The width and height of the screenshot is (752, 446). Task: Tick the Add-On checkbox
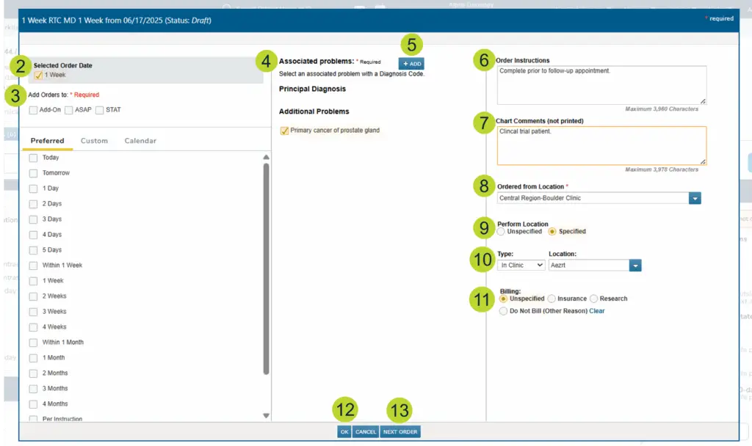34,110
